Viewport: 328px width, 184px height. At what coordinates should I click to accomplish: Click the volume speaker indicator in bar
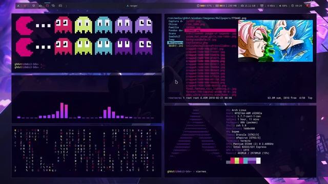click(283, 6)
